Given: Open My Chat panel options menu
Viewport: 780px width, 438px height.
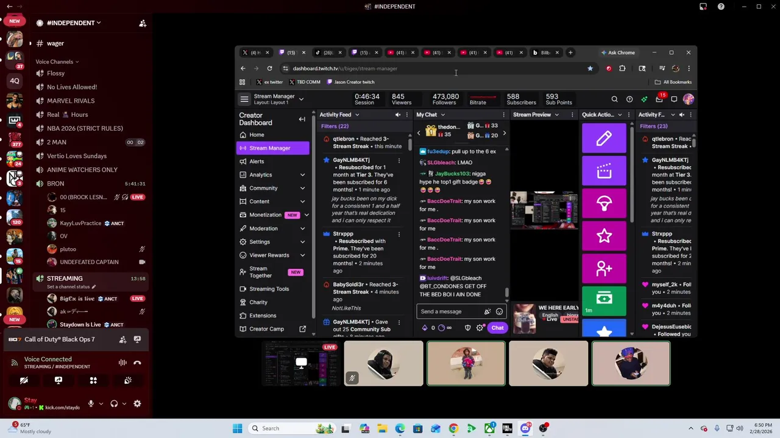Looking at the screenshot, I should (x=503, y=114).
